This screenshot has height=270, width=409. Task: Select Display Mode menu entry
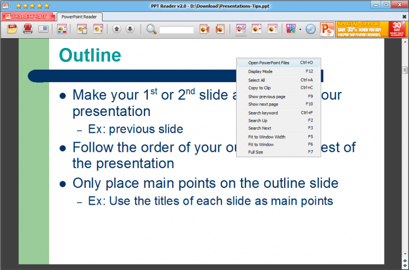click(x=279, y=71)
